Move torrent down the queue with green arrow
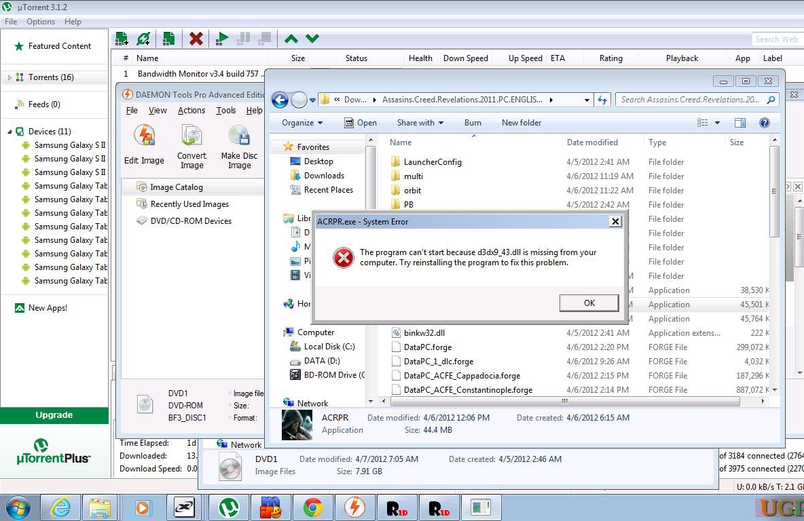 (312, 39)
